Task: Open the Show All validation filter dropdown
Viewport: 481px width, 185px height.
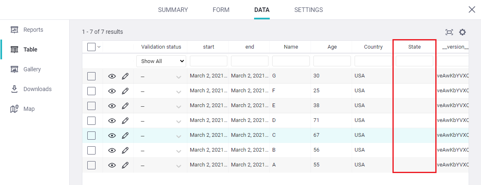Action: point(161,61)
